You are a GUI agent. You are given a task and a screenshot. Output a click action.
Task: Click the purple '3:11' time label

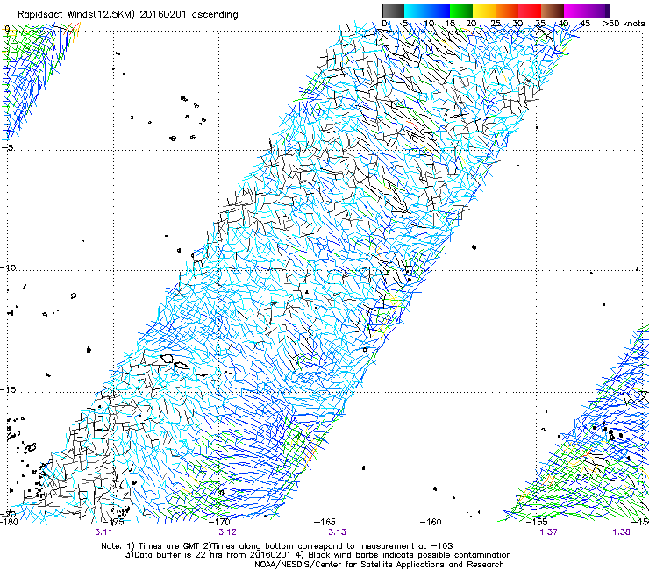pos(103,531)
